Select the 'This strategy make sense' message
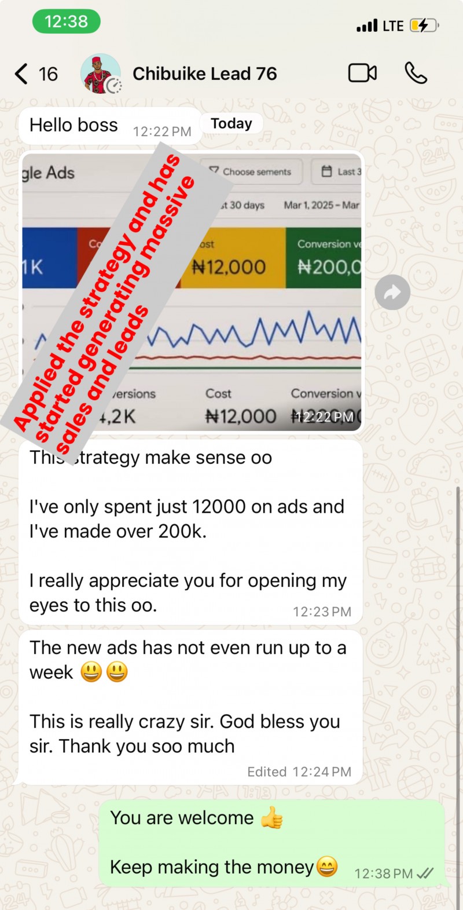463x910 pixels. (x=190, y=532)
